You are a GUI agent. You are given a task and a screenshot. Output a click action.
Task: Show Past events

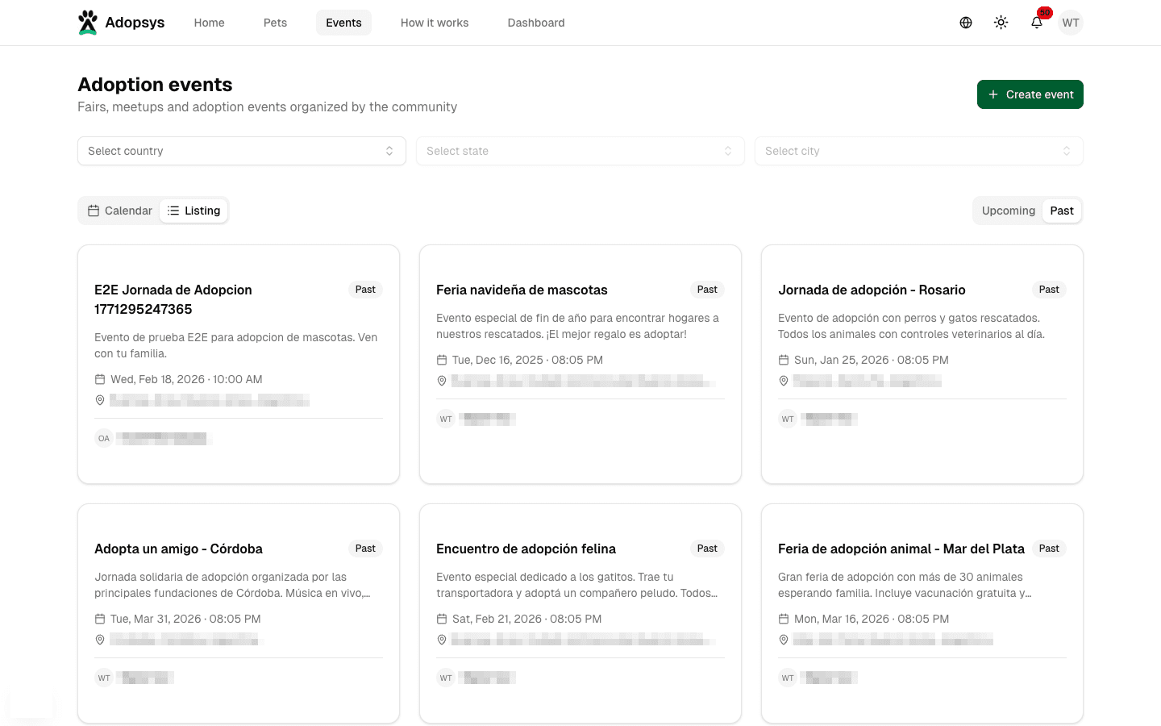coord(1061,211)
